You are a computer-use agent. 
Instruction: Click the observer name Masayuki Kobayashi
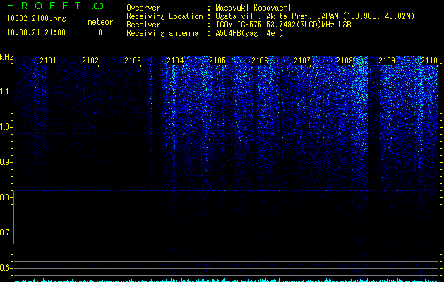click(x=253, y=8)
